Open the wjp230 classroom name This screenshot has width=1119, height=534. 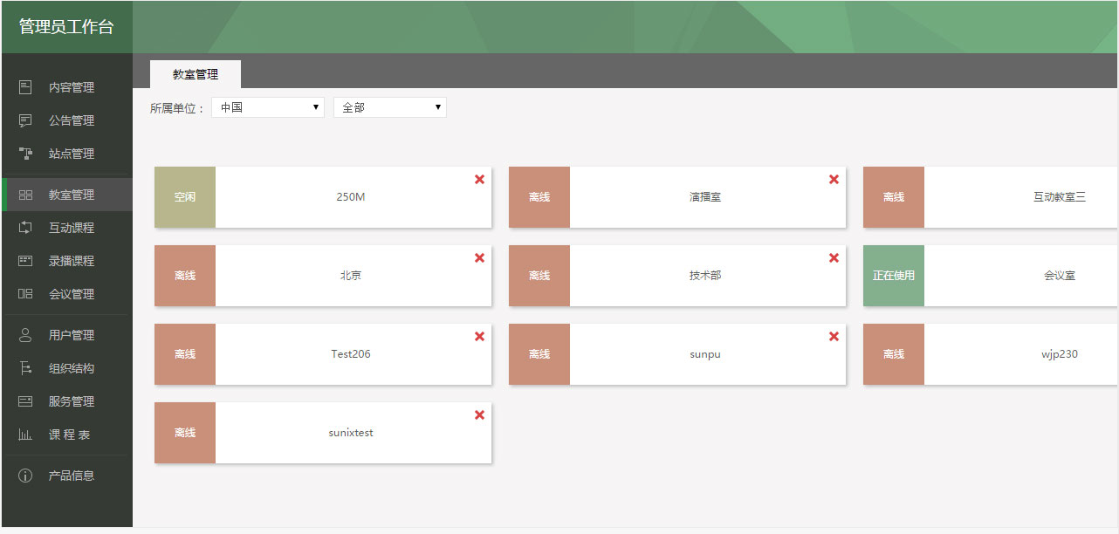tap(1060, 354)
